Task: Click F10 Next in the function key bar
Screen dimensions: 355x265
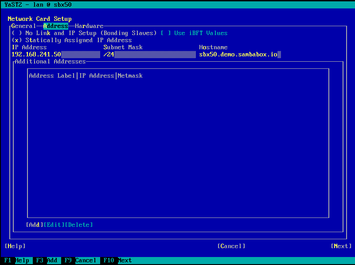Action: pos(117,260)
